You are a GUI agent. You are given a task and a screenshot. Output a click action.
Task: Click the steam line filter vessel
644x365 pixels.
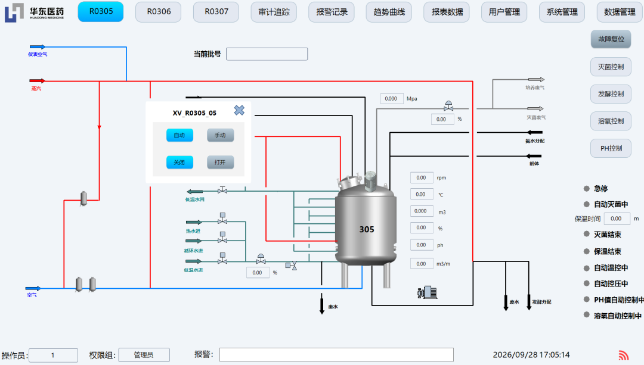click(84, 198)
